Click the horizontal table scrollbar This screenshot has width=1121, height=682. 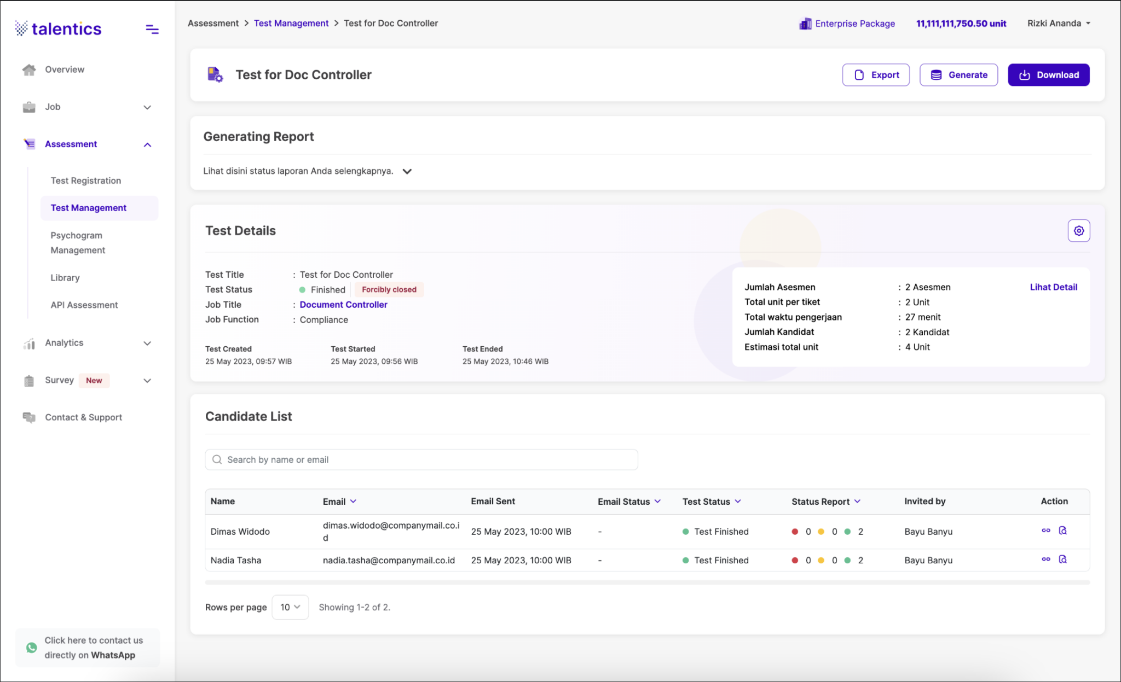647,582
